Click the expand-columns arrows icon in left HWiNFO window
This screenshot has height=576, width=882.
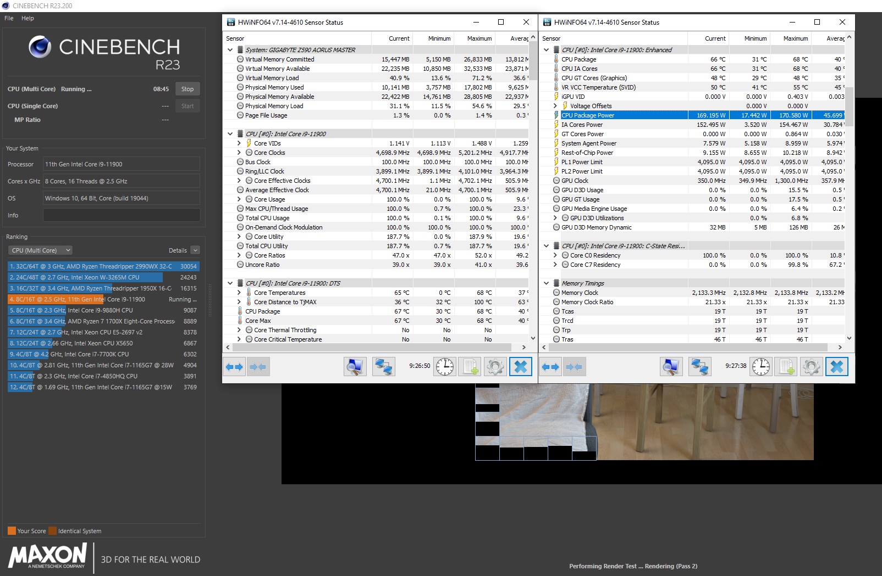coord(235,366)
